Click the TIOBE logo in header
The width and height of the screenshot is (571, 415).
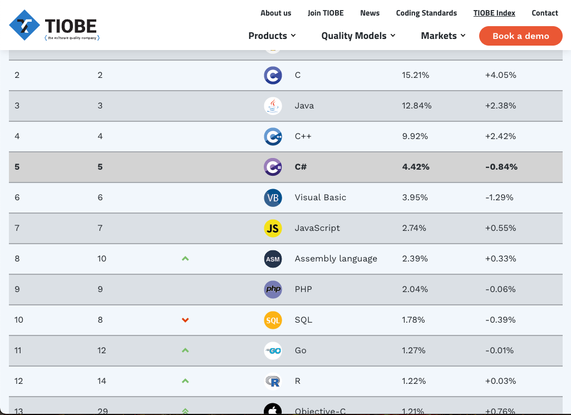point(53,26)
